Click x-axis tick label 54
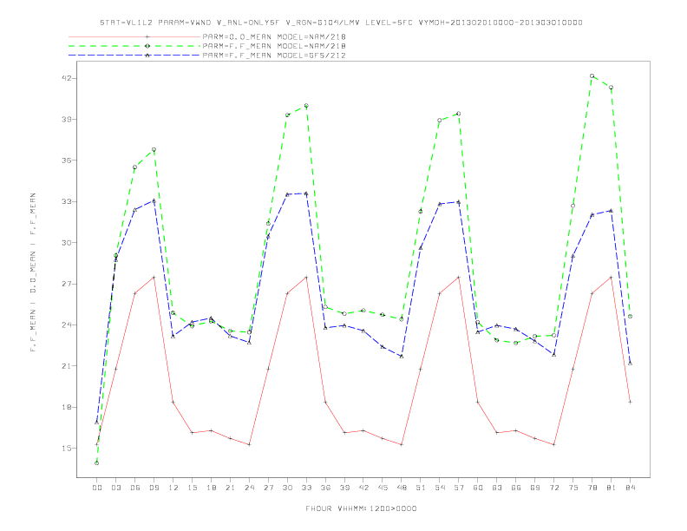The height and width of the screenshot is (531, 687). pos(440,488)
